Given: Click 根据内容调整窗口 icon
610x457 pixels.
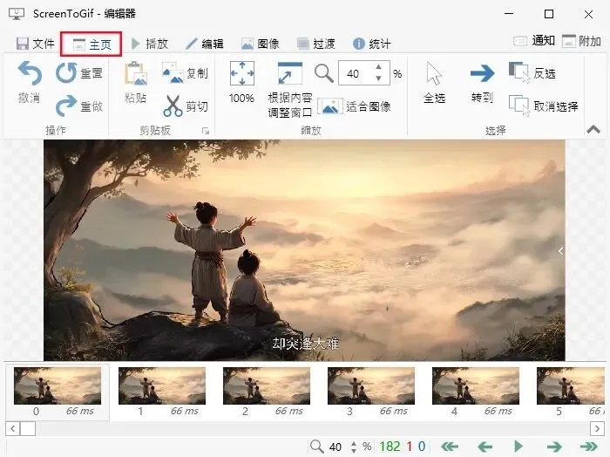Looking at the screenshot, I should [x=290, y=73].
